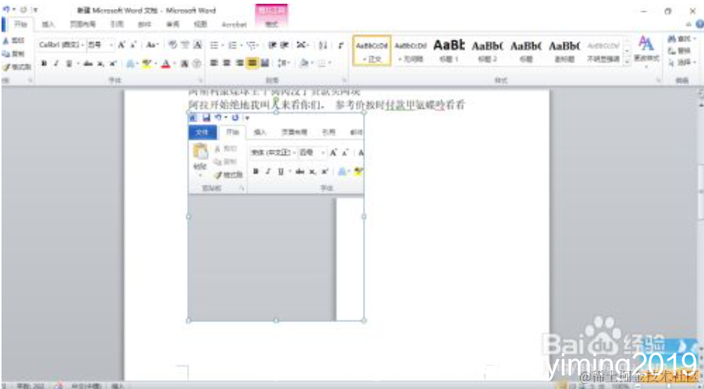Click the Find (查找) button
704x389 pixels.
tap(681, 39)
